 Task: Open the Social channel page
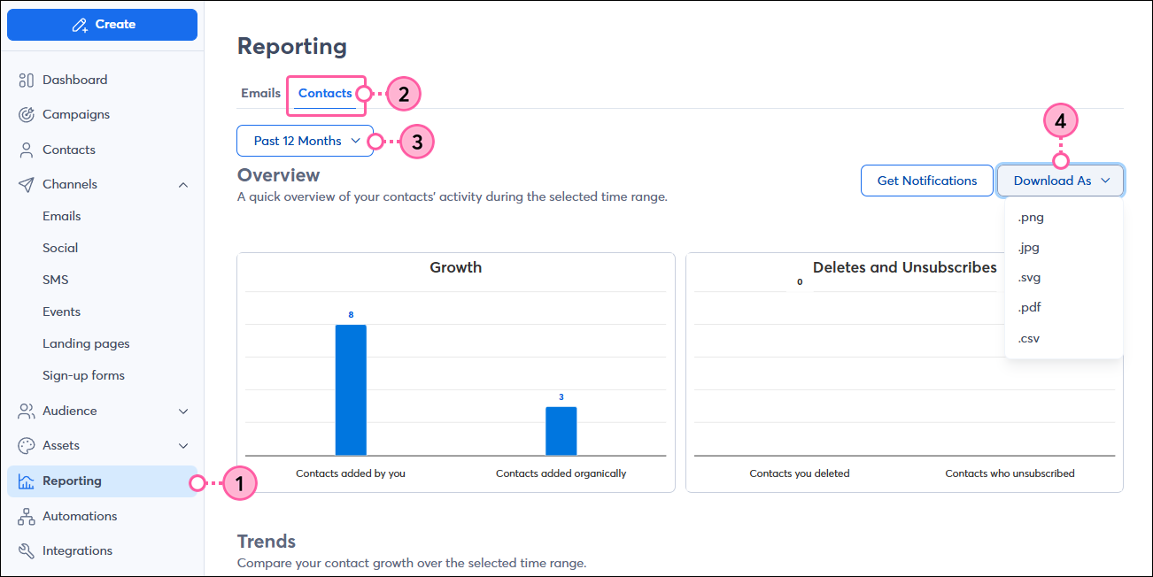tap(62, 247)
